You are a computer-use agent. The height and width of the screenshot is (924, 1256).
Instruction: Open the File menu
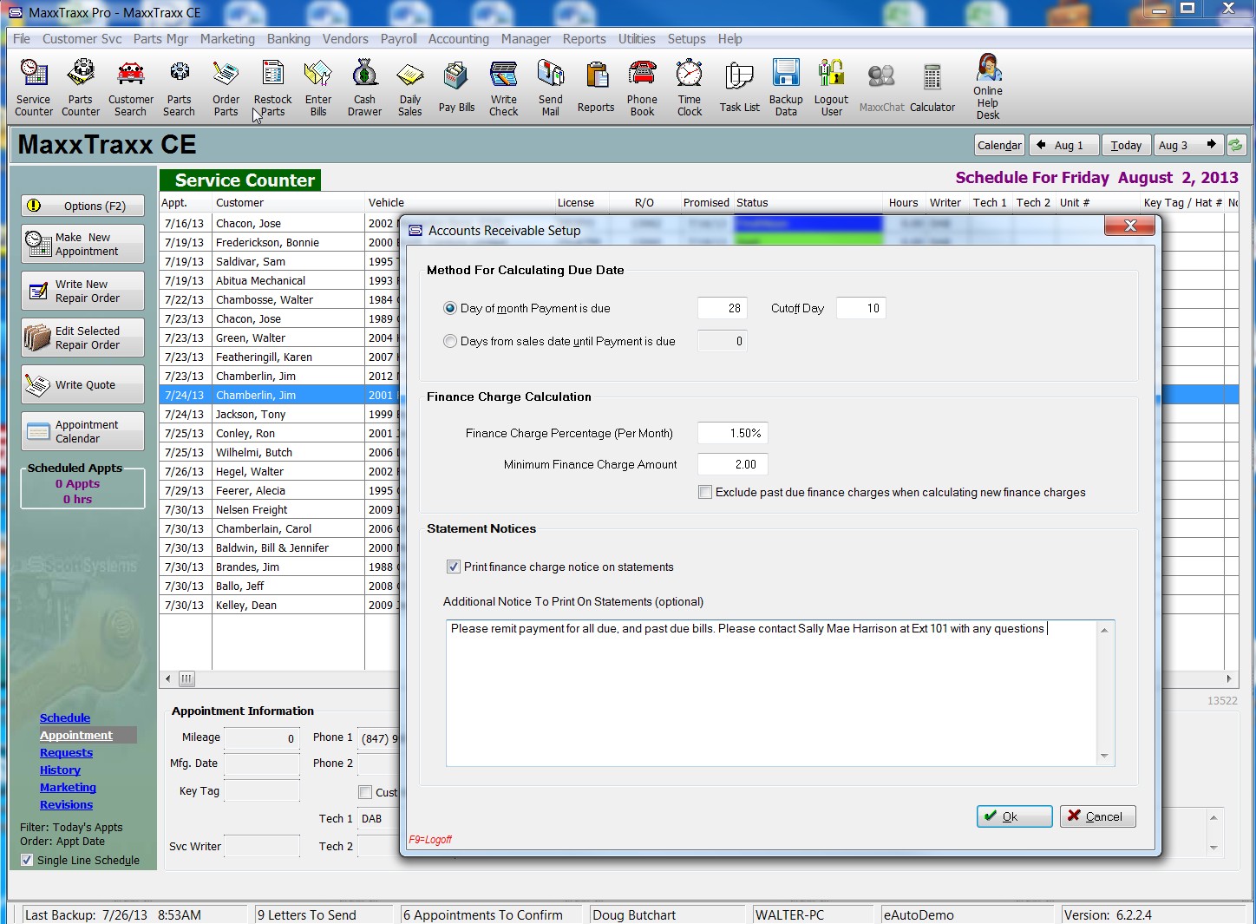(22, 39)
